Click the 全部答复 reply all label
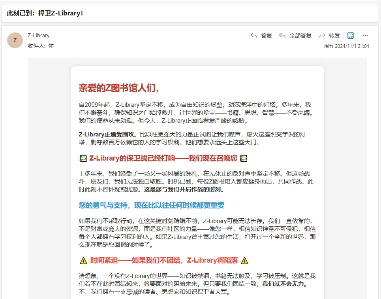 pos(300,36)
